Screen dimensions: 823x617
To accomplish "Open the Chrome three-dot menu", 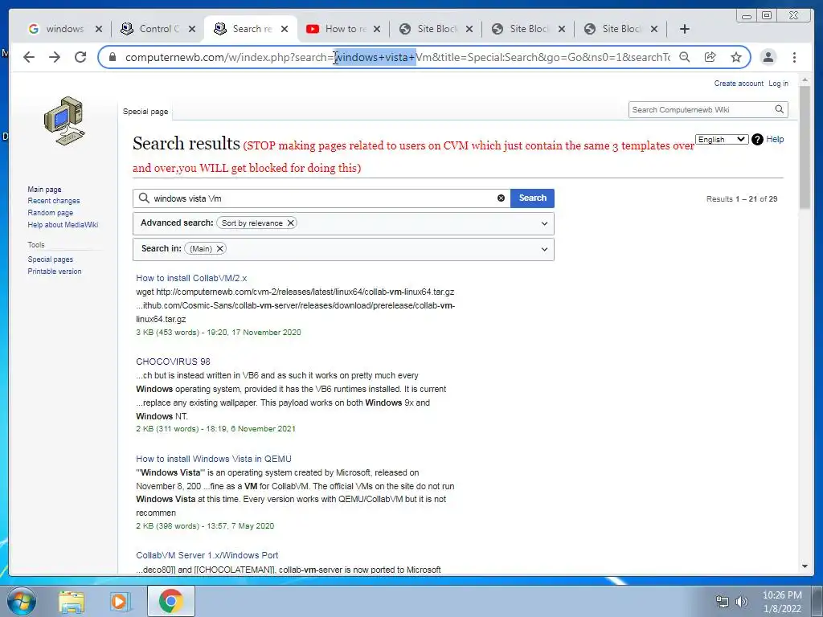I will click(x=794, y=57).
